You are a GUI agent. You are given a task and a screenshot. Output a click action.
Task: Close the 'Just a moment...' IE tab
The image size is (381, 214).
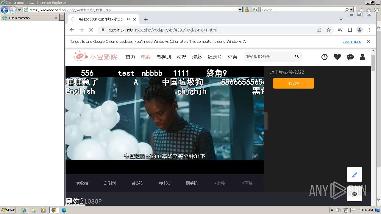click(x=56, y=18)
